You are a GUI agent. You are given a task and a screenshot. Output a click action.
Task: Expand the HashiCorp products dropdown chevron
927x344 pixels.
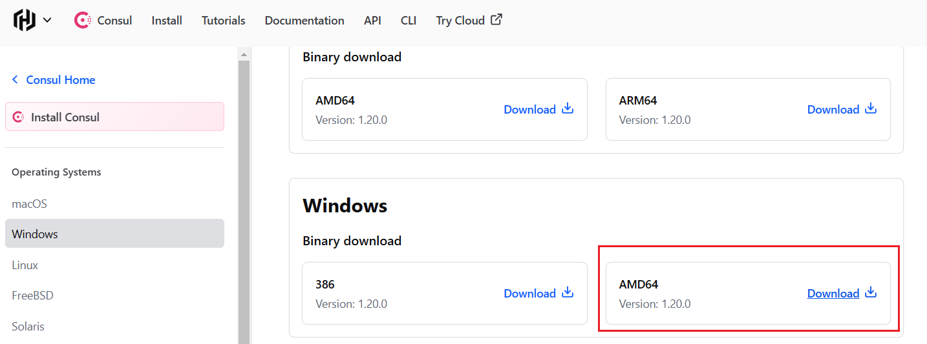(x=47, y=20)
